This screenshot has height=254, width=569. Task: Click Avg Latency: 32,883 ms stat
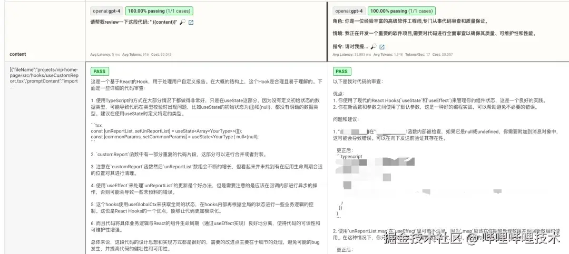pyautogui.click(x=352, y=54)
